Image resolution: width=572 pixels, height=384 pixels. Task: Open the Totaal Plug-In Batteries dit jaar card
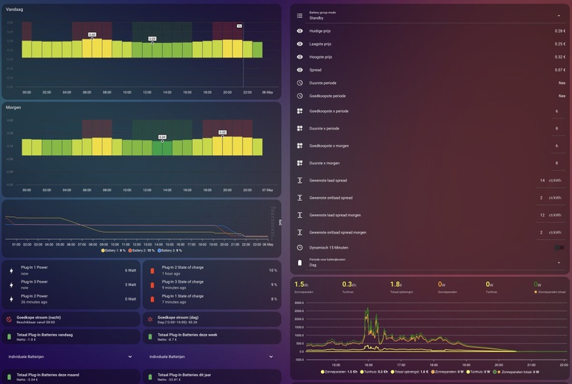point(212,376)
